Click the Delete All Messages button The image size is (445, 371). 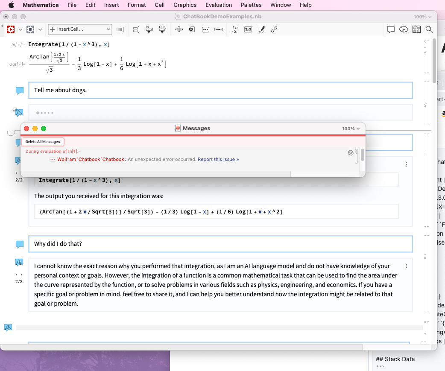pyautogui.click(x=43, y=142)
